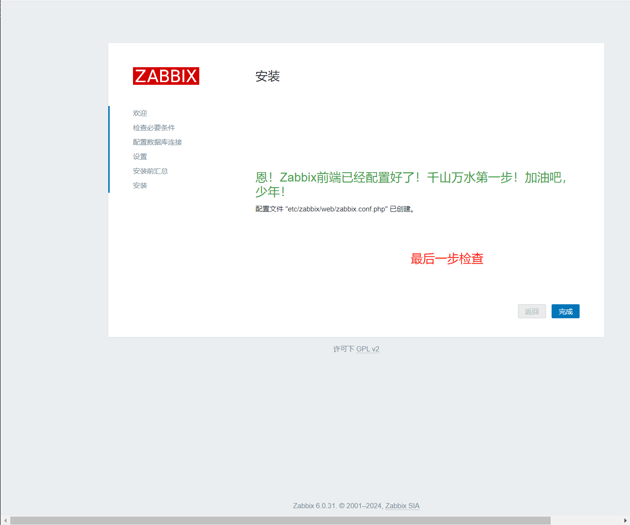Click the ZABBIX logo
The width and height of the screenshot is (630, 525).
(x=166, y=76)
